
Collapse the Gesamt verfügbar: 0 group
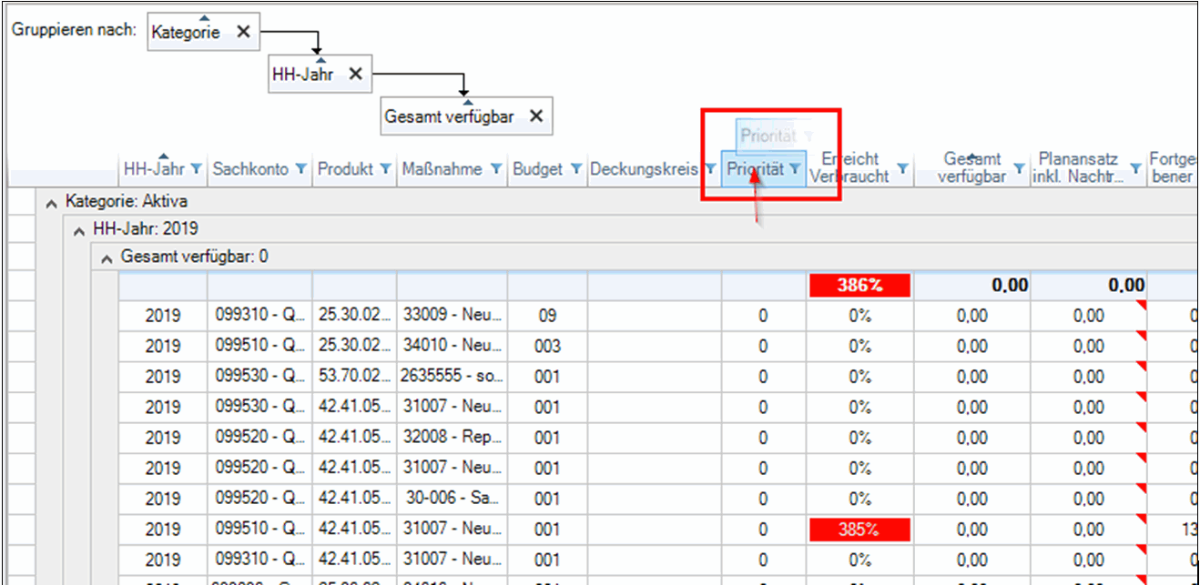[107, 258]
